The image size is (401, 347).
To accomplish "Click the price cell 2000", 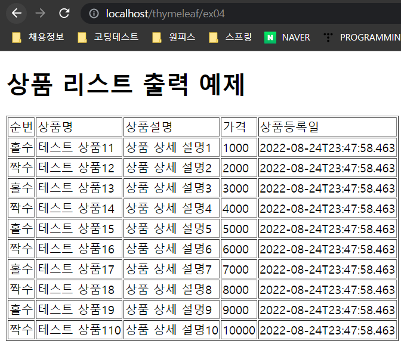I will coord(239,168).
